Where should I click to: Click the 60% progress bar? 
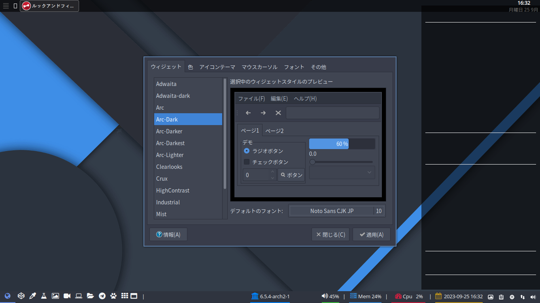click(x=342, y=144)
